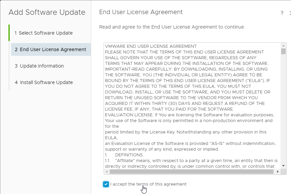Screen dimensions: 291x194
Task: Click the EULA scroll down arrow
Action: (x=283, y=166)
